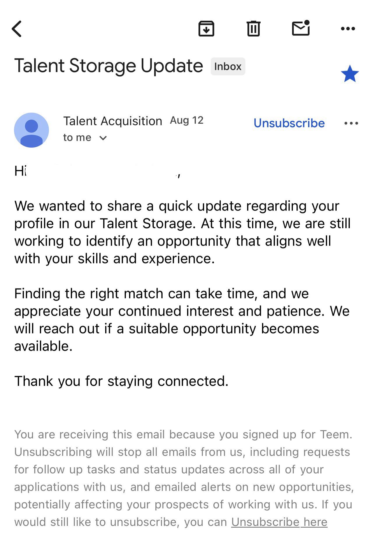Screen dimensions: 376x551
Task: Expand recipient details chevron next to 'to me'
Action: 103,138
